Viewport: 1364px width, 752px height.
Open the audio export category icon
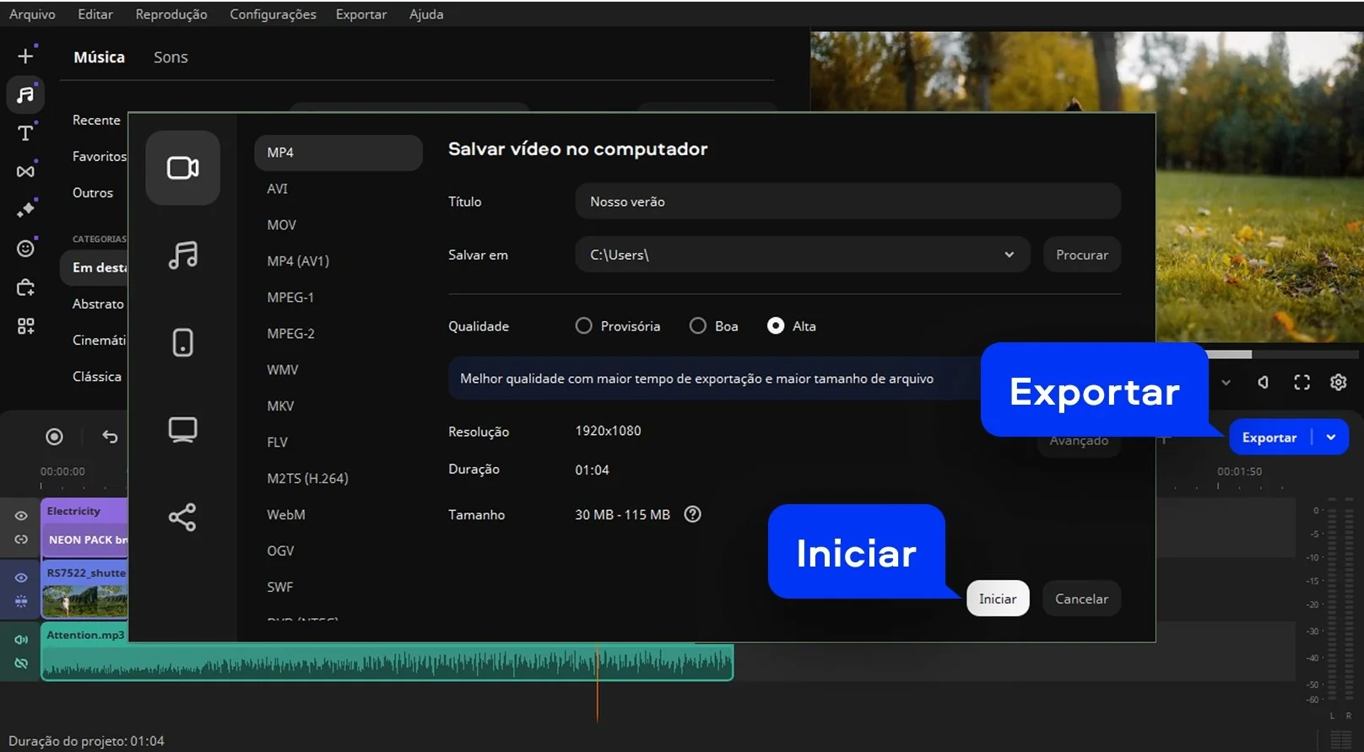pos(182,255)
